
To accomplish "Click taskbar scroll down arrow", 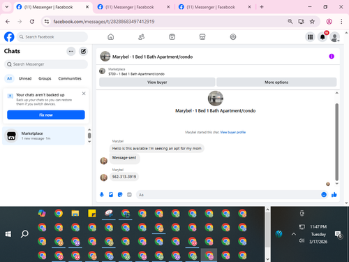I will click(267, 259).
